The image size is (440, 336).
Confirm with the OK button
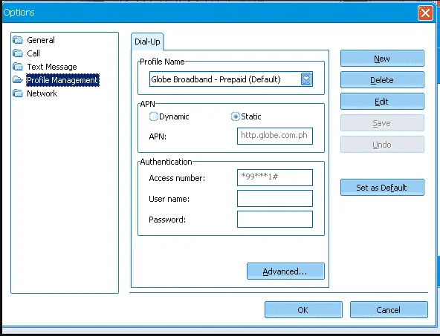(303, 310)
